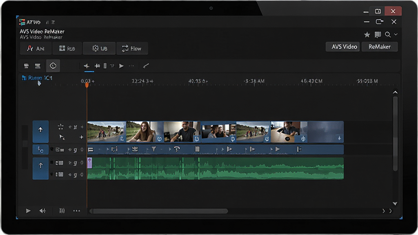Click the effect badge on the glasses-man clip

(x=197, y=139)
